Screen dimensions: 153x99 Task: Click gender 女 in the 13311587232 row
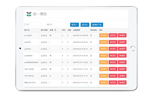point(50,76)
